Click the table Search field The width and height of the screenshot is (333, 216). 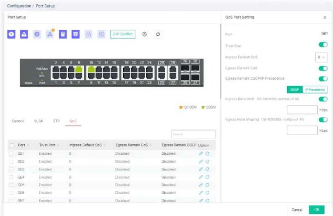point(193,134)
